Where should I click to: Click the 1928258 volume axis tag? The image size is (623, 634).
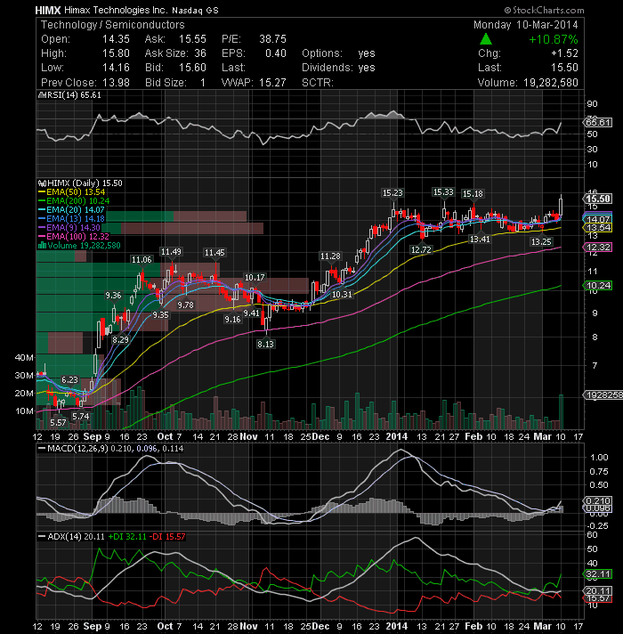point(603,395)
